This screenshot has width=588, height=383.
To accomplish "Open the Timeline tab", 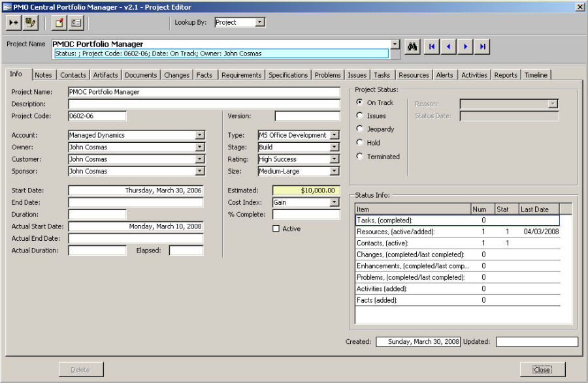I will (x=536, y=75).
